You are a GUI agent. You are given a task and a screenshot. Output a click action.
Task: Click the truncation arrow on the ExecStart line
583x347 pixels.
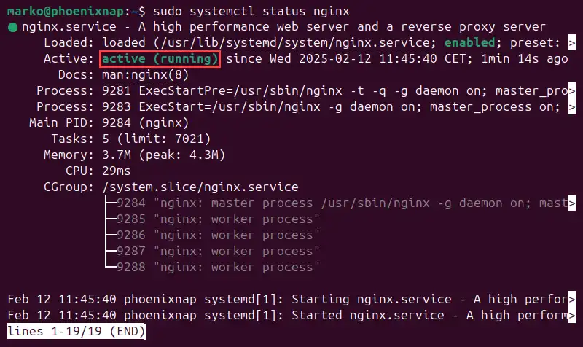572,107
